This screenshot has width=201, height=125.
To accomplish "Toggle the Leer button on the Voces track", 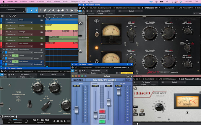I will click(15, 56).
